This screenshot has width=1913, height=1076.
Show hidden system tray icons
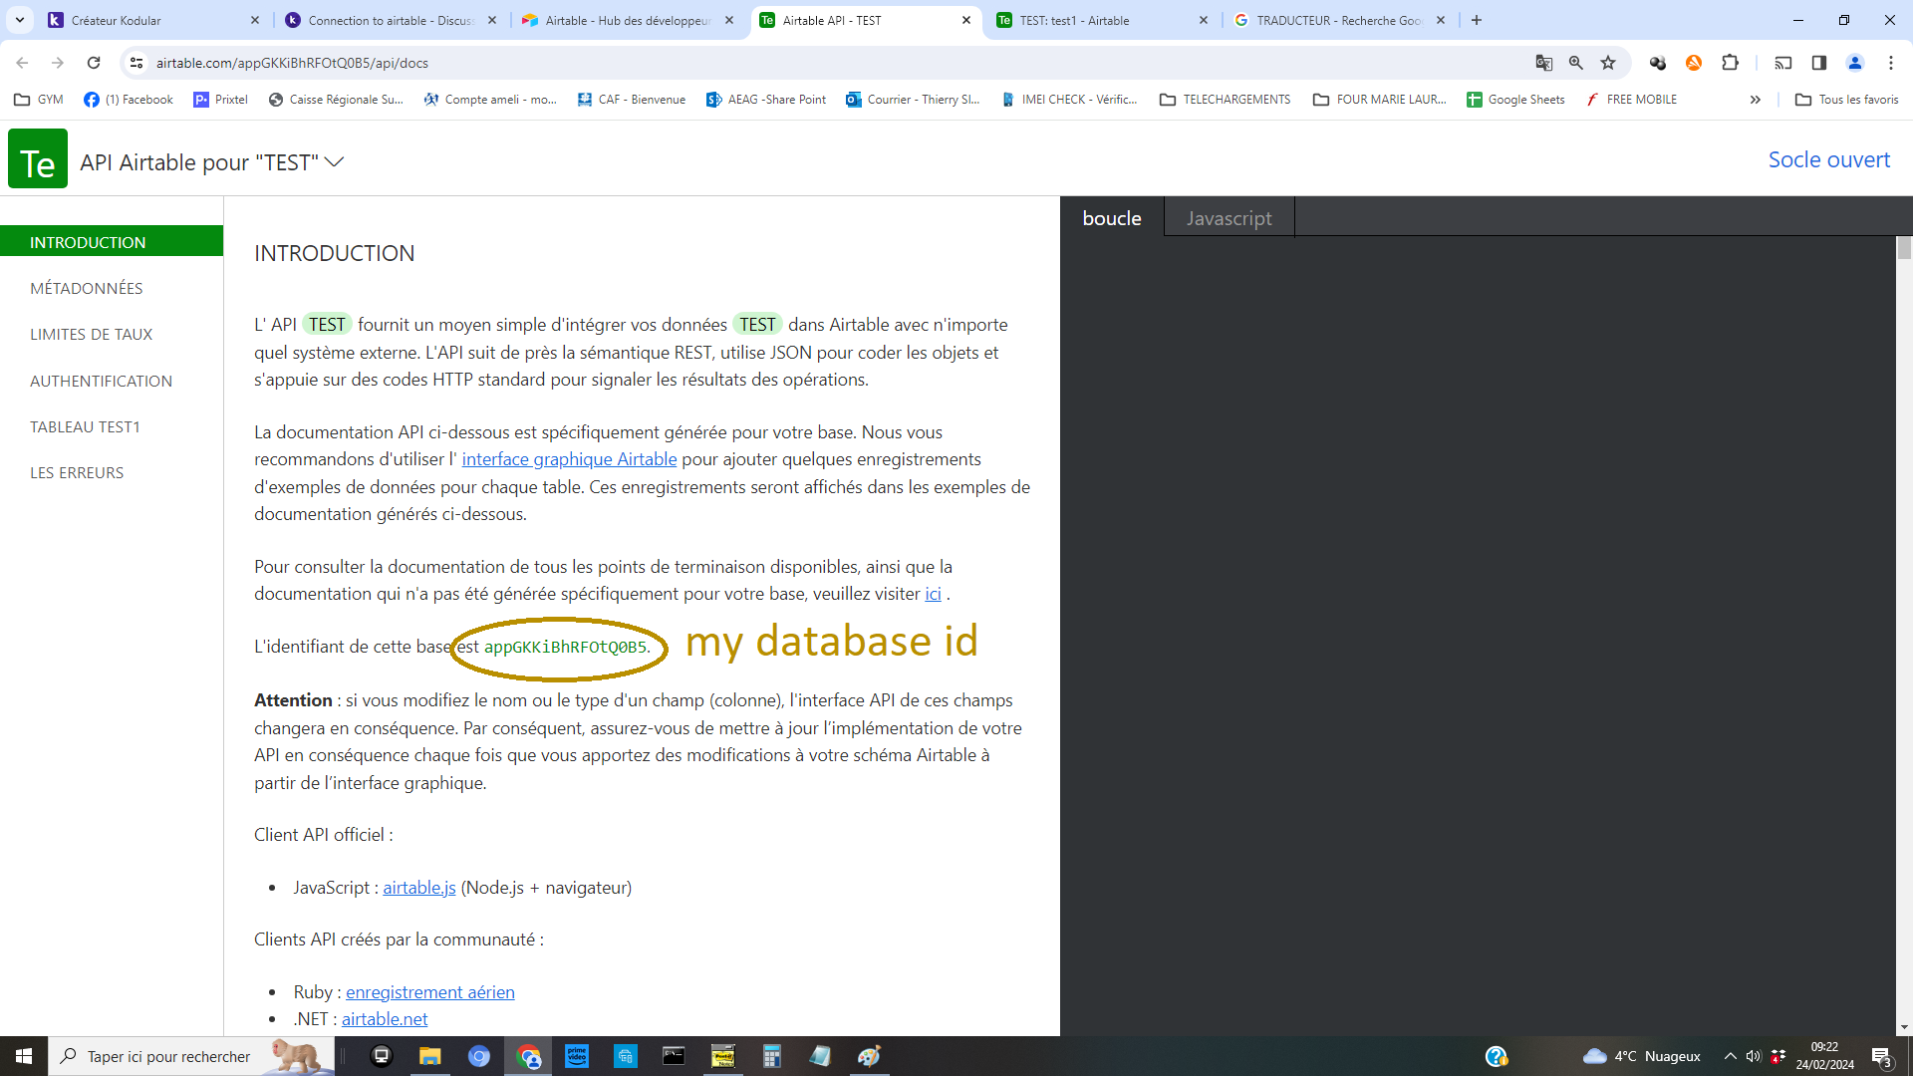pos(1729,1056)
